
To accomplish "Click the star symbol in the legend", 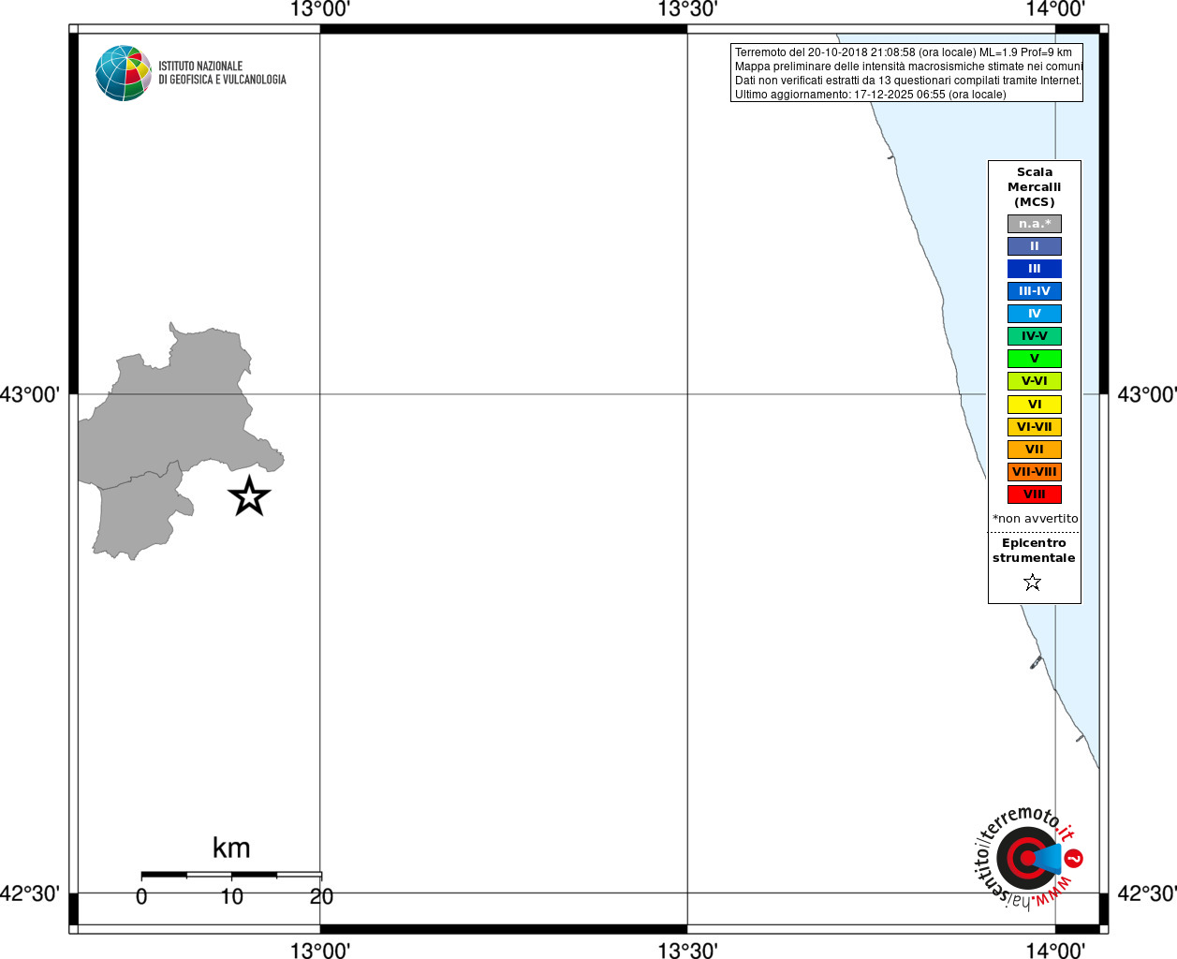I will coord(1033,583).
